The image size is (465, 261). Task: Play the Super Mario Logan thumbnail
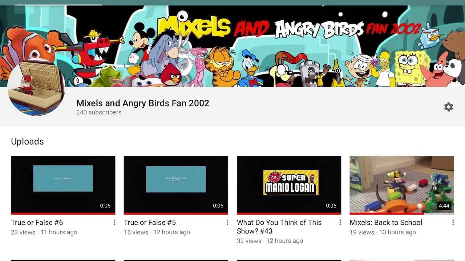click(x=289, y=185)
